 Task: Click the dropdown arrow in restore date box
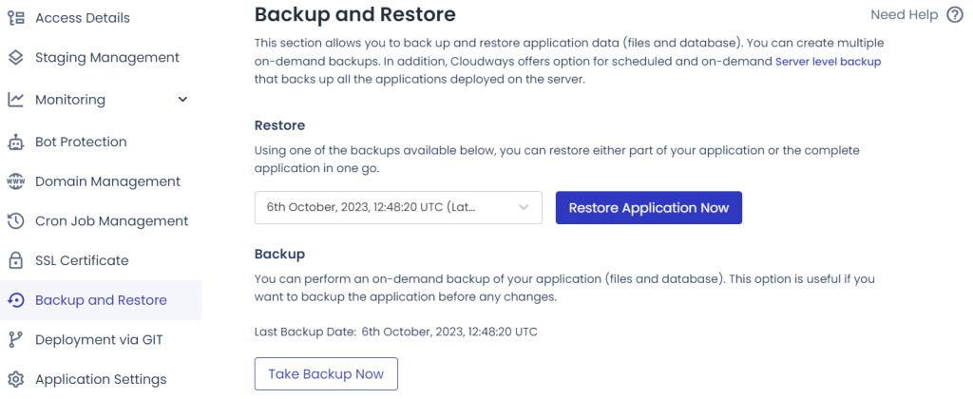click(524, 208)
